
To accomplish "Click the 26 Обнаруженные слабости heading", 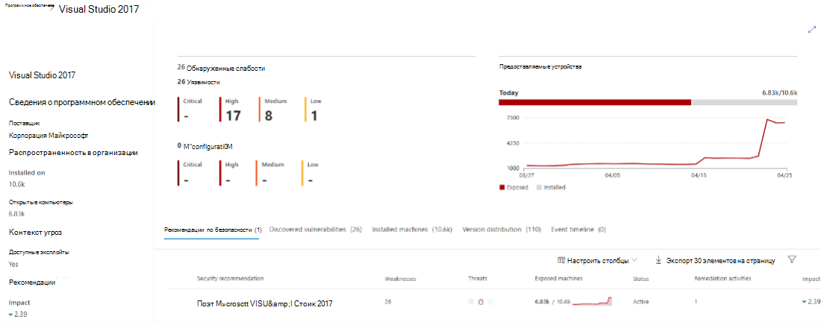I will [x=222, y=68].
